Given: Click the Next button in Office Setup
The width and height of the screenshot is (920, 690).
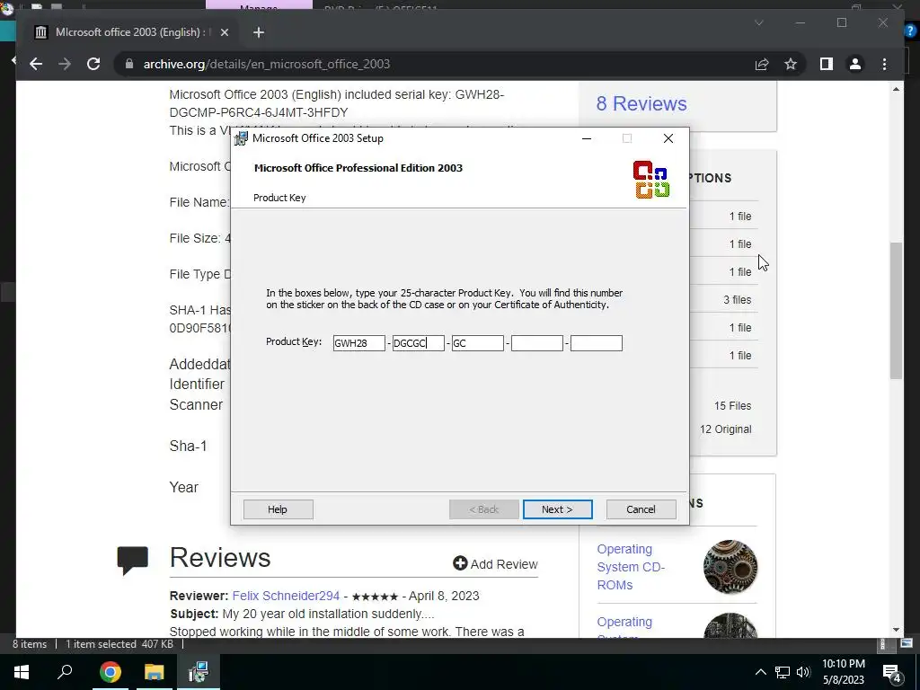Looking at the screenshot, I should click(557, 509).
